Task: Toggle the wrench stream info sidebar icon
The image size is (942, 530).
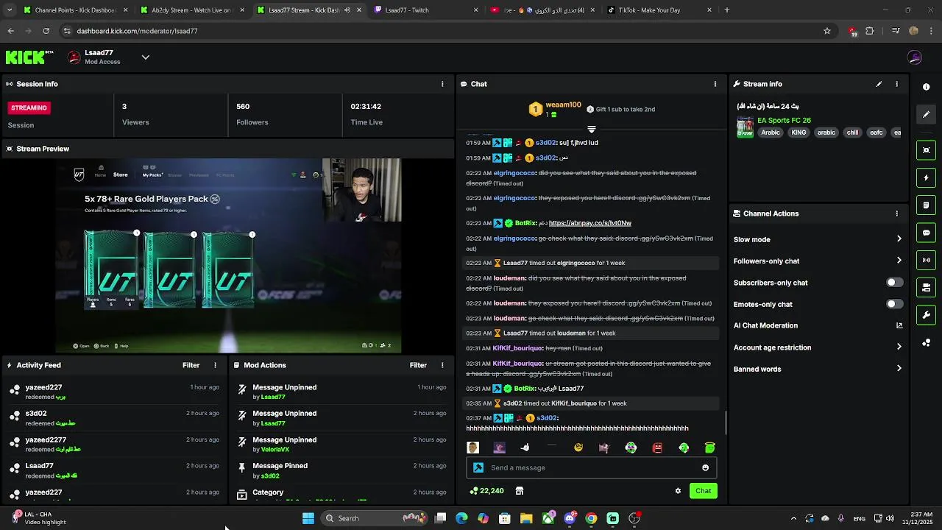Action: pos(926,315)
